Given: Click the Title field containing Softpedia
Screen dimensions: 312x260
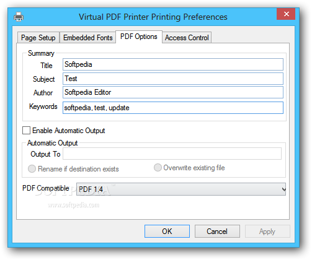Looking at the screenshot, I should (x=173, y=64).
